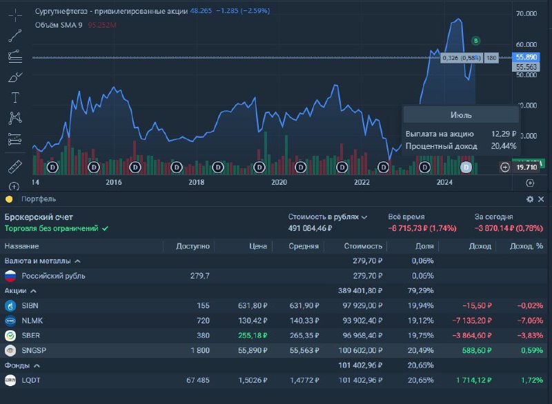Select the pitchfork channel tool

coord(15,57)
